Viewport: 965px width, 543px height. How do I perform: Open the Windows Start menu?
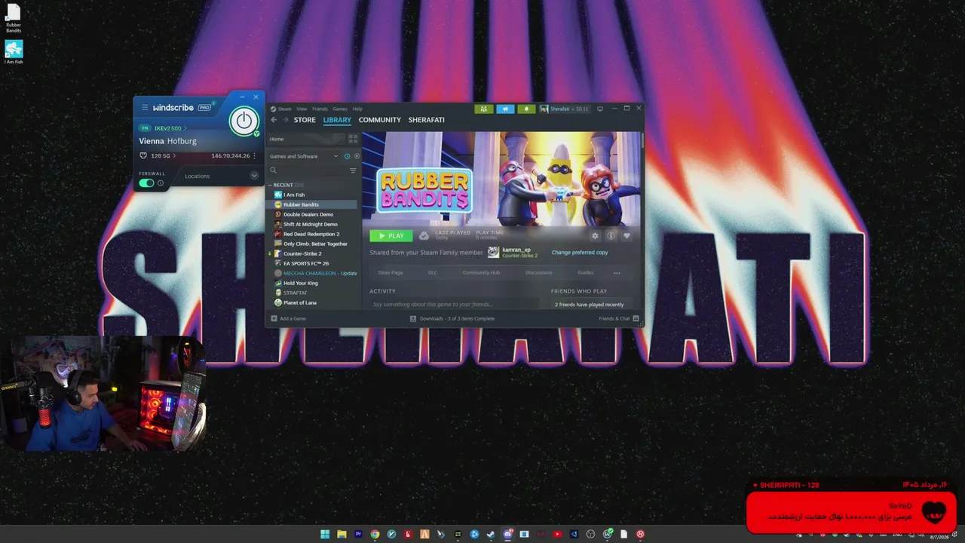click(x=325, y=535)
